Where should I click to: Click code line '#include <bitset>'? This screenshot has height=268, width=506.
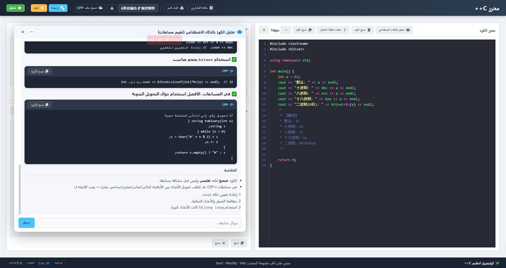tap(287, 49)
